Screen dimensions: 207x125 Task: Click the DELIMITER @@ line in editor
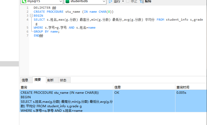coord(45,8)
